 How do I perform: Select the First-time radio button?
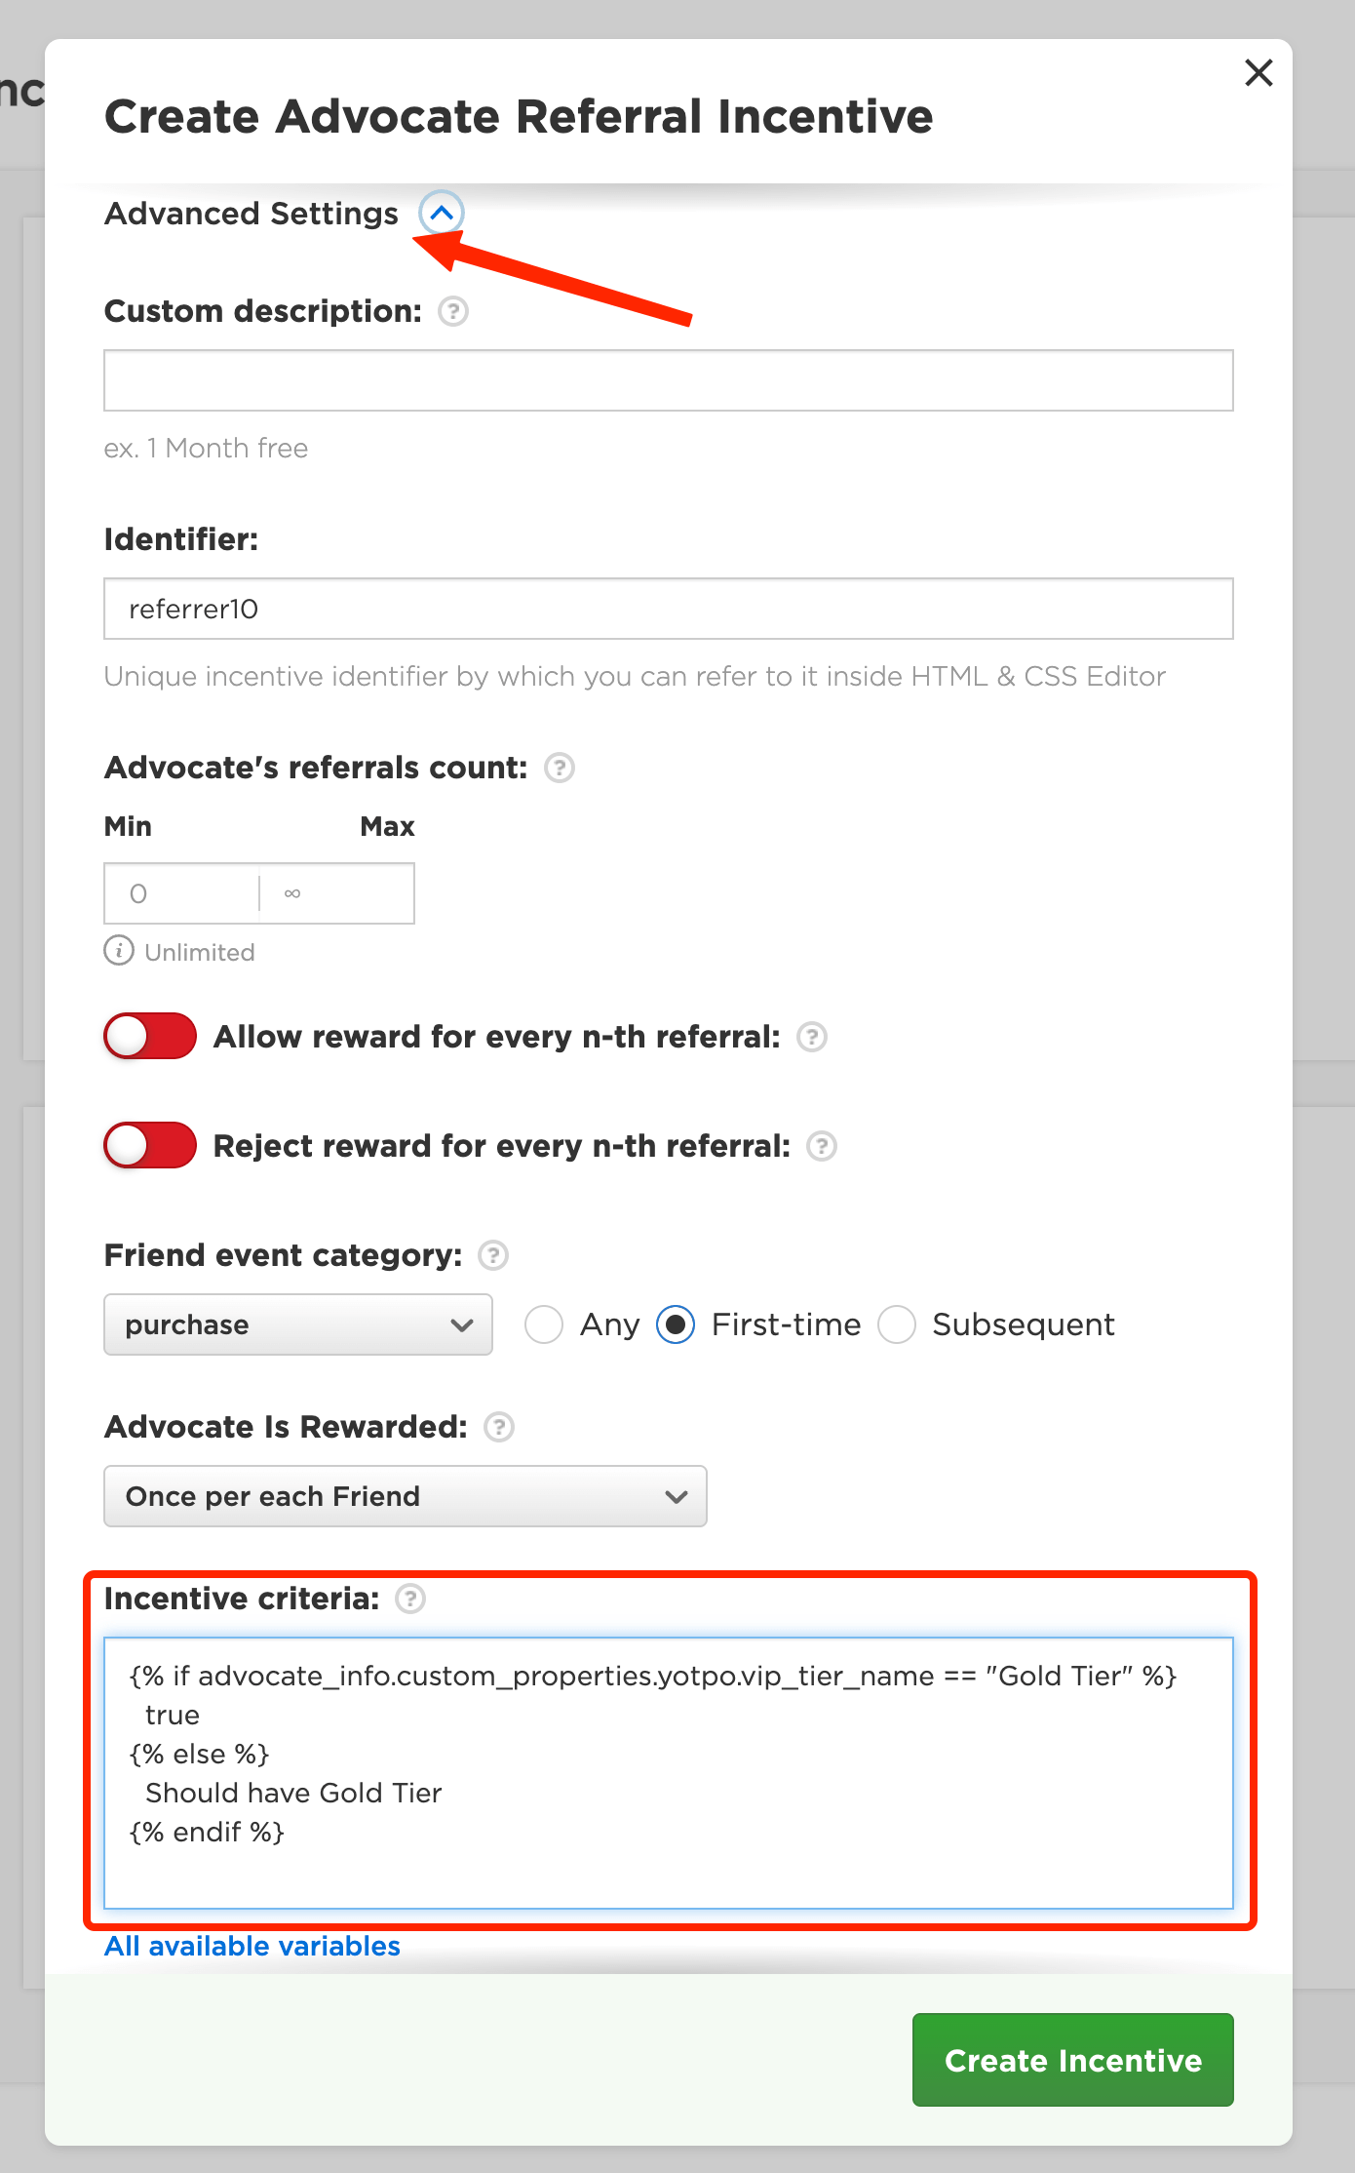676,1324
